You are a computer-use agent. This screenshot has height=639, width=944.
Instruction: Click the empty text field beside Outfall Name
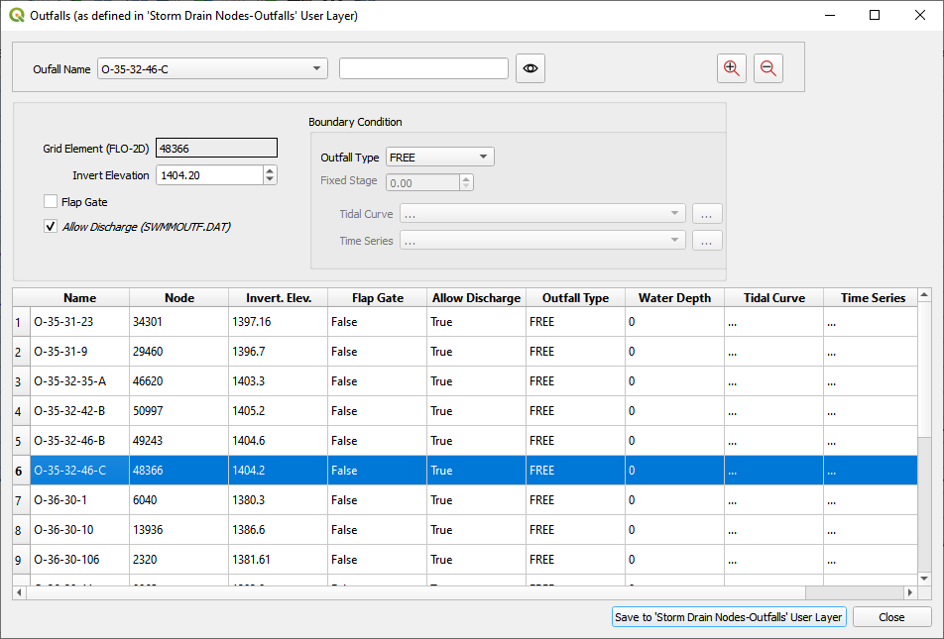423,68
